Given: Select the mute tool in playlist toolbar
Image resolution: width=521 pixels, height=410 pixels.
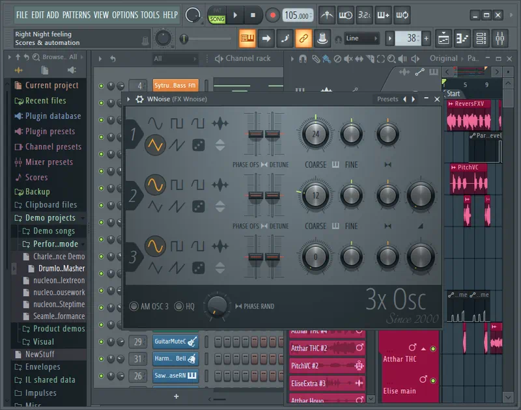Looking at the screenshot, I should [348, 59].
